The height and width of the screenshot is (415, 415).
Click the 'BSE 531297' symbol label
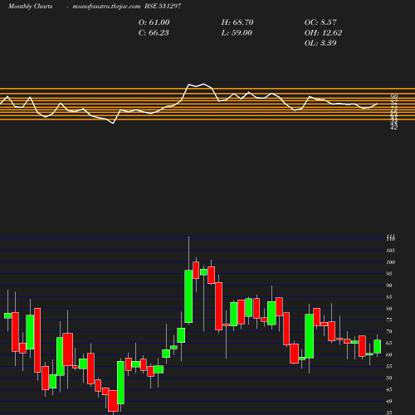163,7
